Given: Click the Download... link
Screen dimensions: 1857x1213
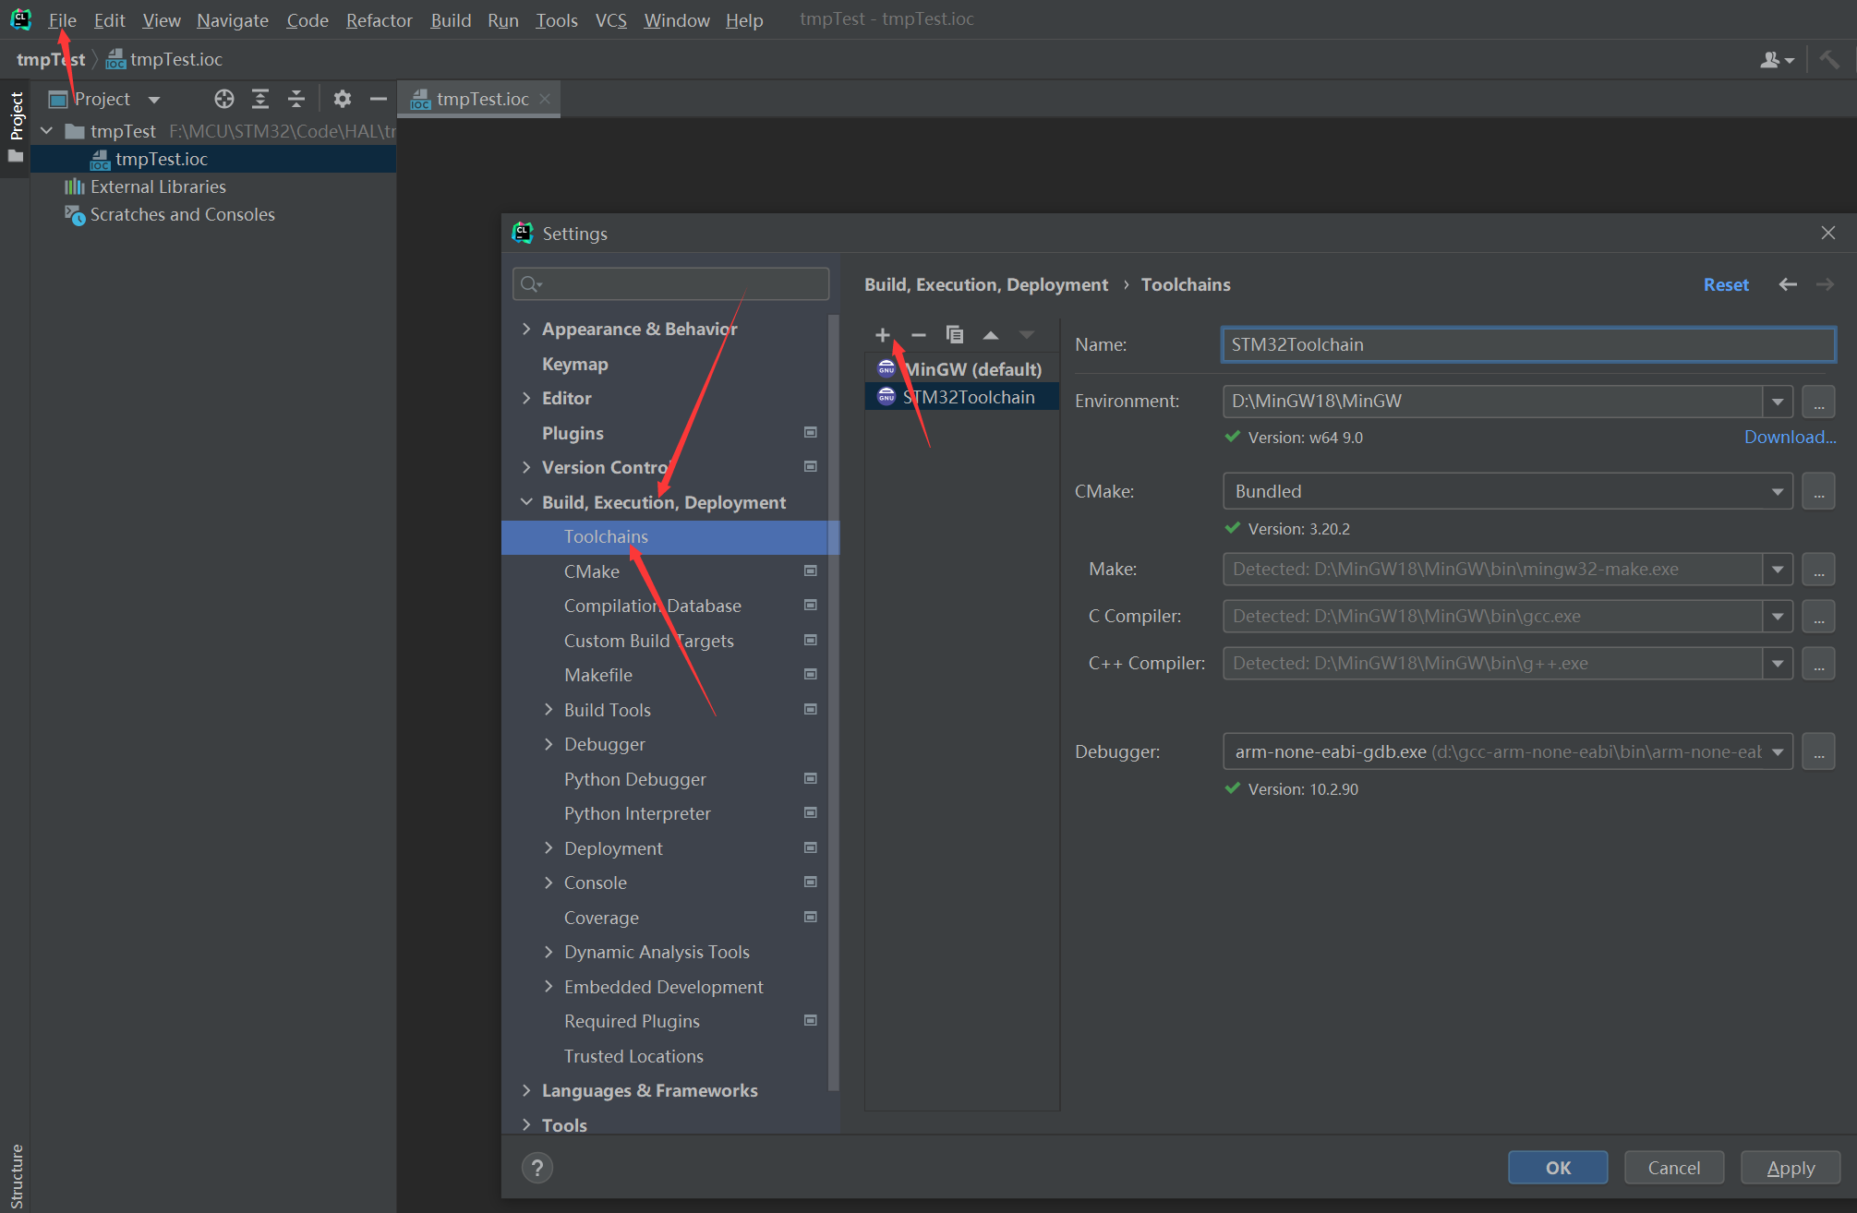Looking at the screenshot, I should pyautogui.click(x=1789, y=438).
